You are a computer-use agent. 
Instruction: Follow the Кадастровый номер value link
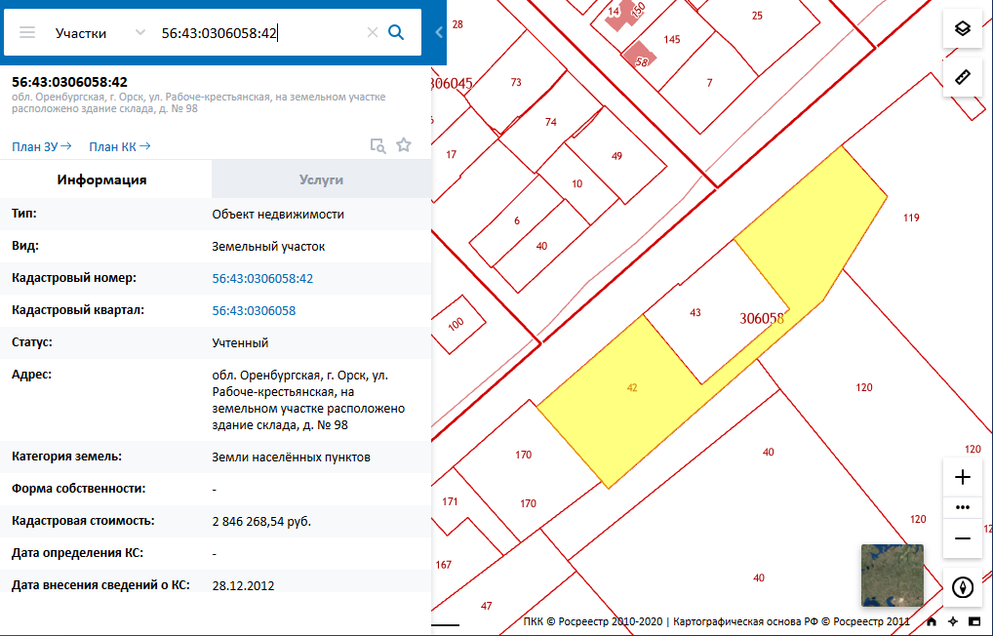tap(262, 278)
